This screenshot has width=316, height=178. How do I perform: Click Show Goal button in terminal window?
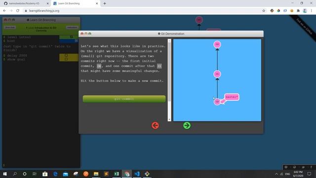(10, 28)
